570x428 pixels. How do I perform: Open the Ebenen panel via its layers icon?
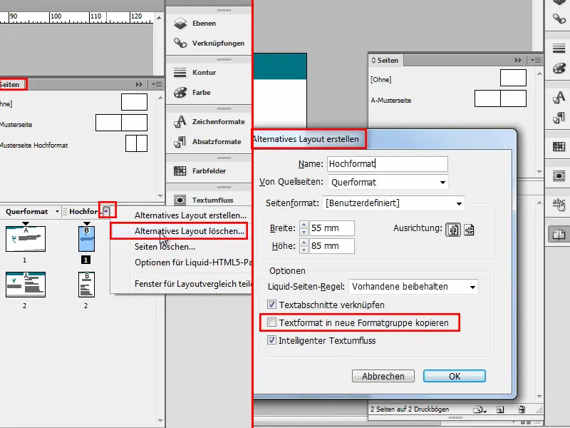pos(180,24)
